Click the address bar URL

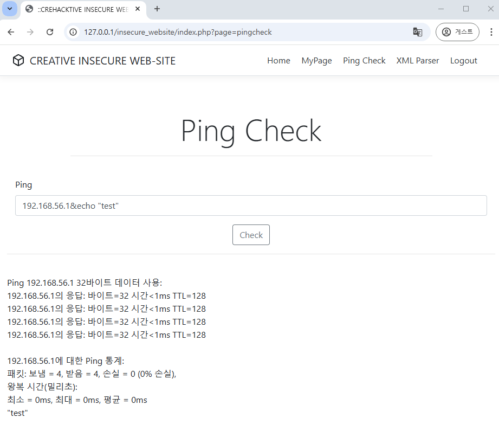[x=178, y=32]
